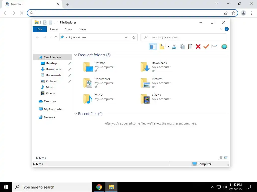Click the red X Delete icon

198,46
